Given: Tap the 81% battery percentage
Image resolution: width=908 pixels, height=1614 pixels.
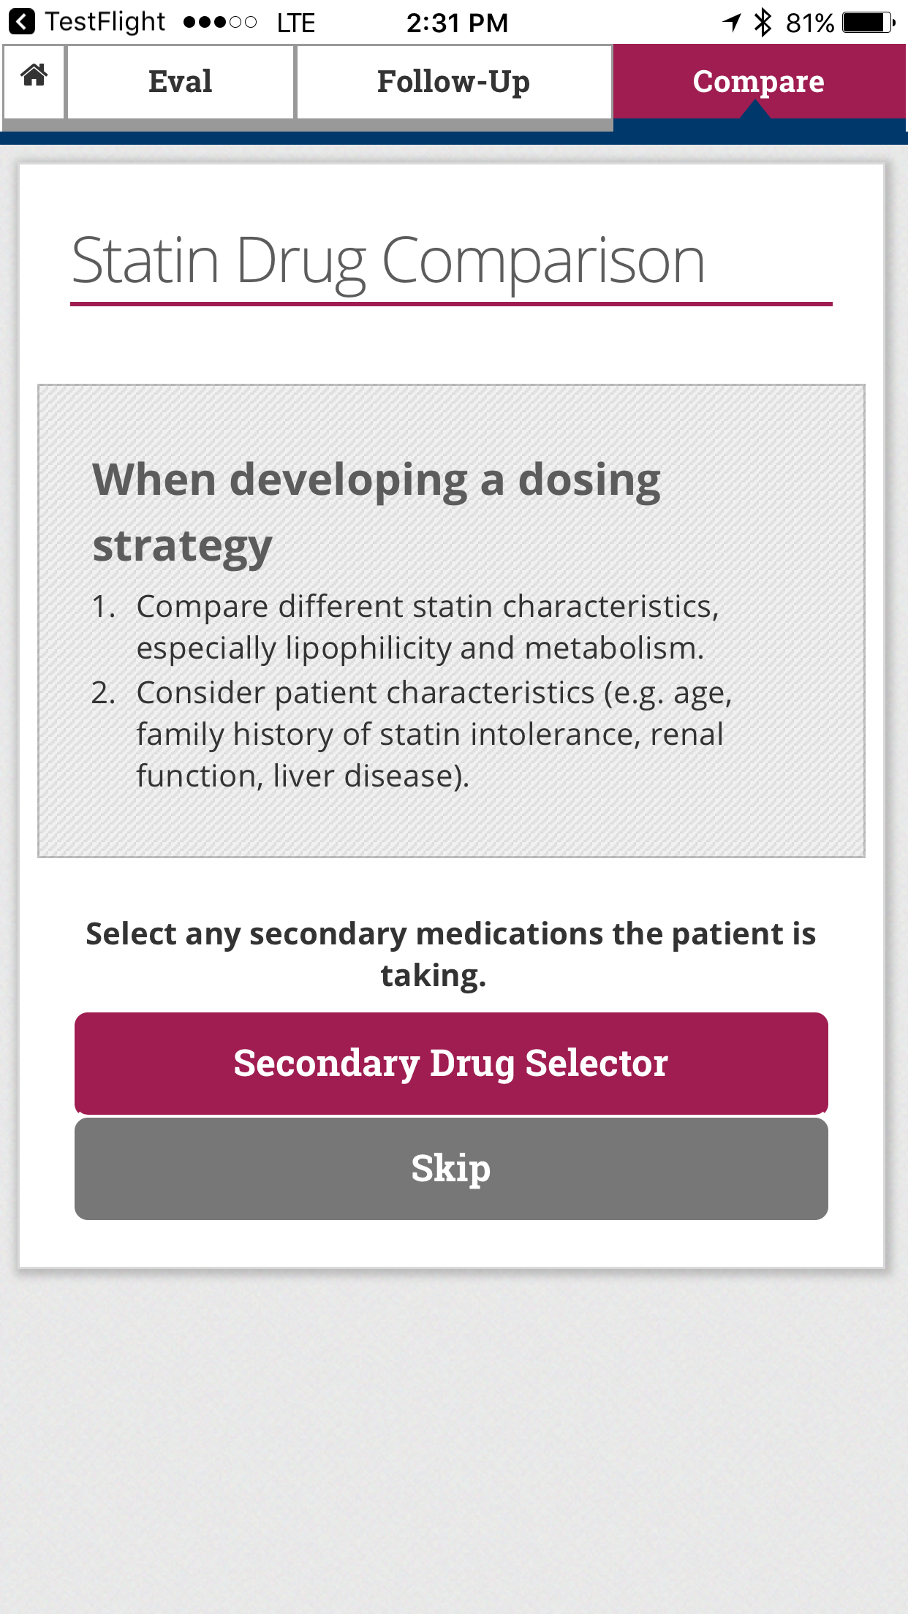Looking at the screenshot, I should [x=809, y=22].
